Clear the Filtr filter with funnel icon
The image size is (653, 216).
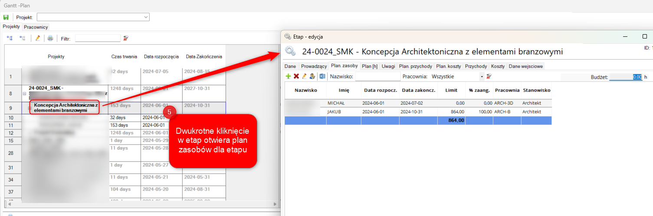[126, 38]
